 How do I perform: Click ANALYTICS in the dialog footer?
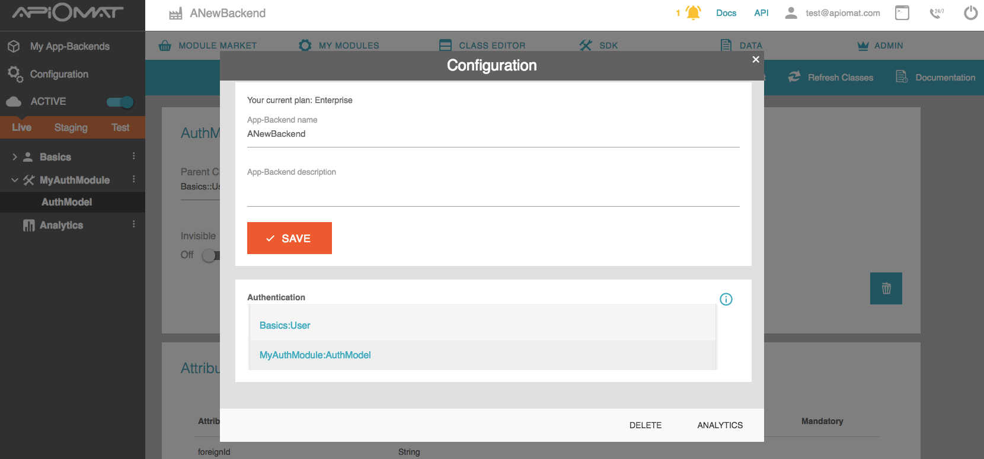[x=720, y=425]
